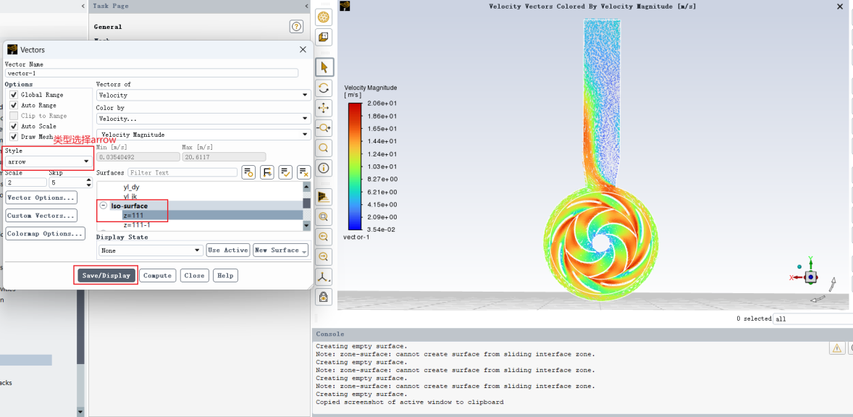This screenshot has height=417, width=853.
Task: Open the Velocity Magnitude dropdown
Action: click(203, 135)
